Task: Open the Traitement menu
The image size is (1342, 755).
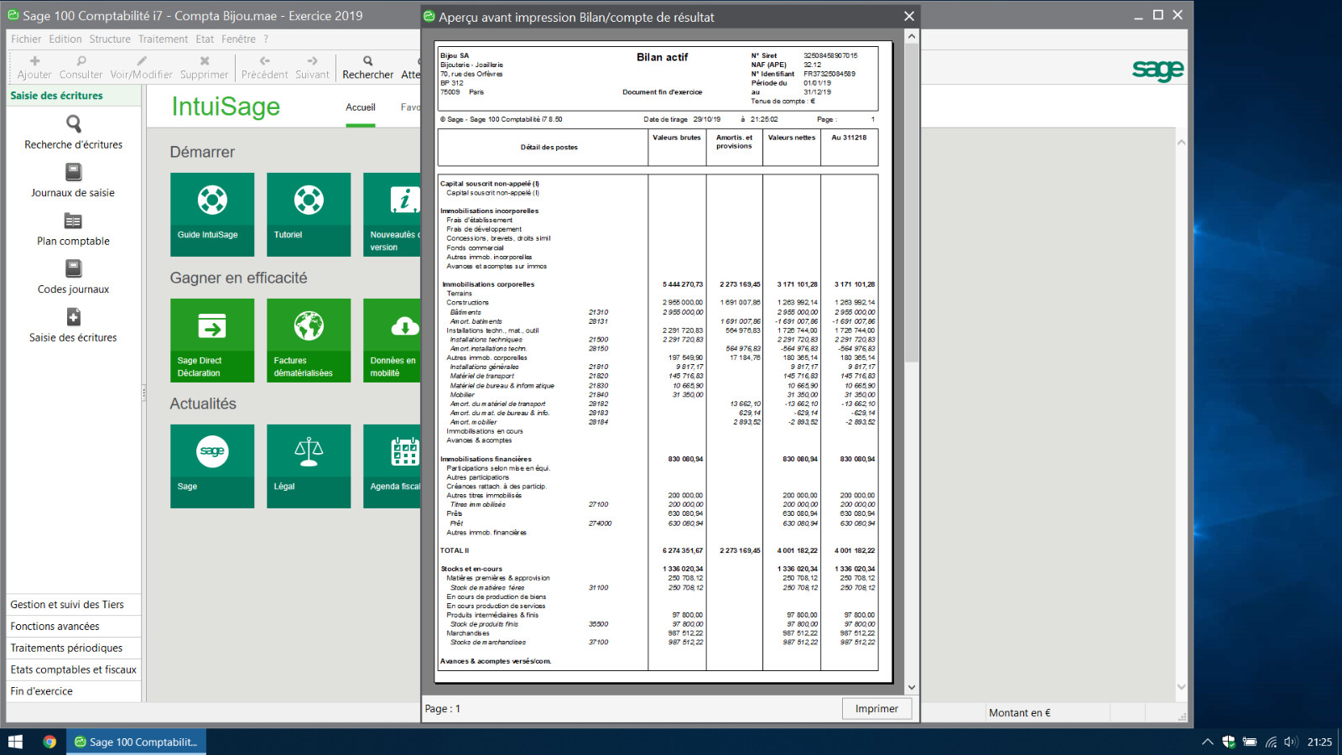Action: pyautogui.click(x=163, y=39)
